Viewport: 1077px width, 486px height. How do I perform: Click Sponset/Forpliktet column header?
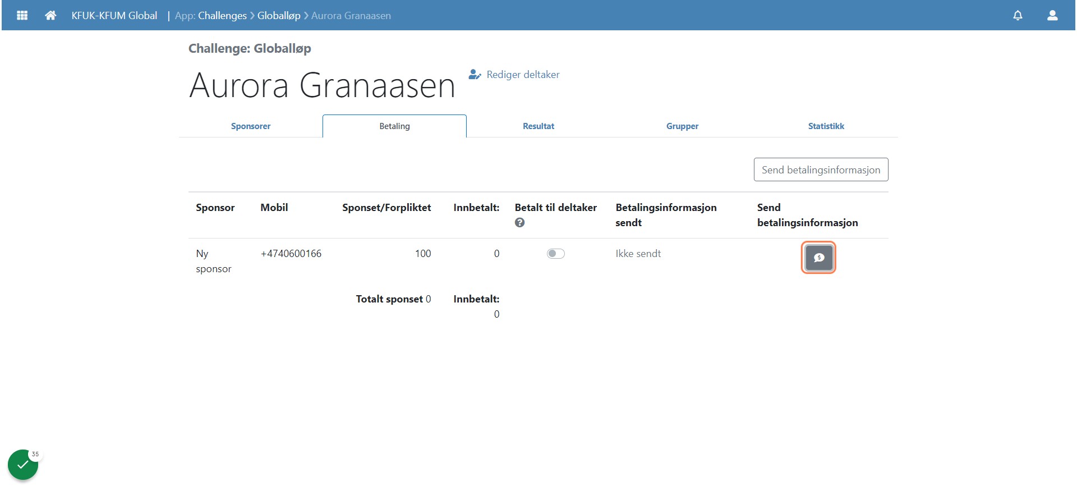click(386, 208)
